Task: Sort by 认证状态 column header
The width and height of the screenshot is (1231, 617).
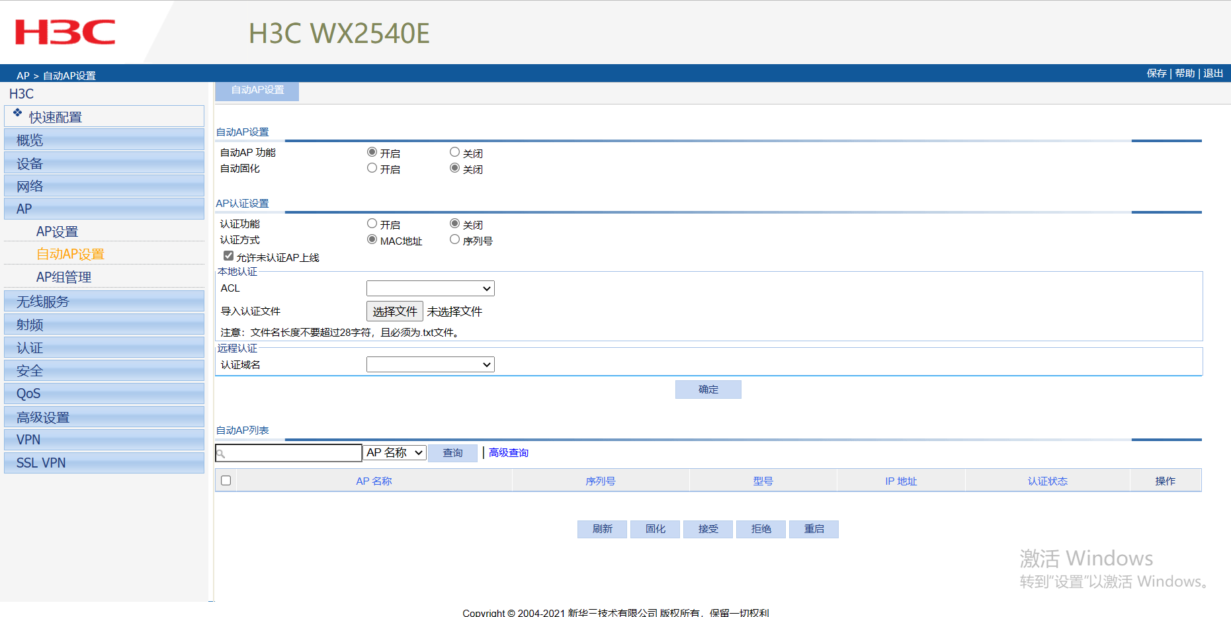Action: click(x=1048, y=481)
